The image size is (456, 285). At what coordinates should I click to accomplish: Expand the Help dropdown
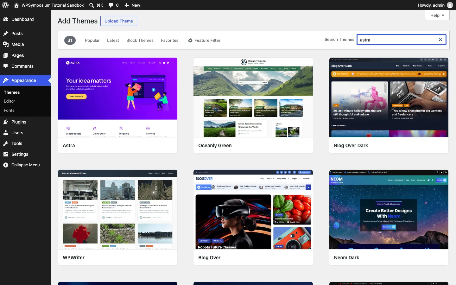point(437,15)
